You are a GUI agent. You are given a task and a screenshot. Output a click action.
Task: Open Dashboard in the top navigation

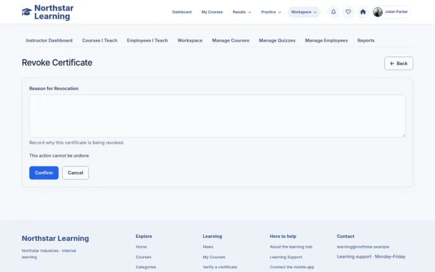181,12
